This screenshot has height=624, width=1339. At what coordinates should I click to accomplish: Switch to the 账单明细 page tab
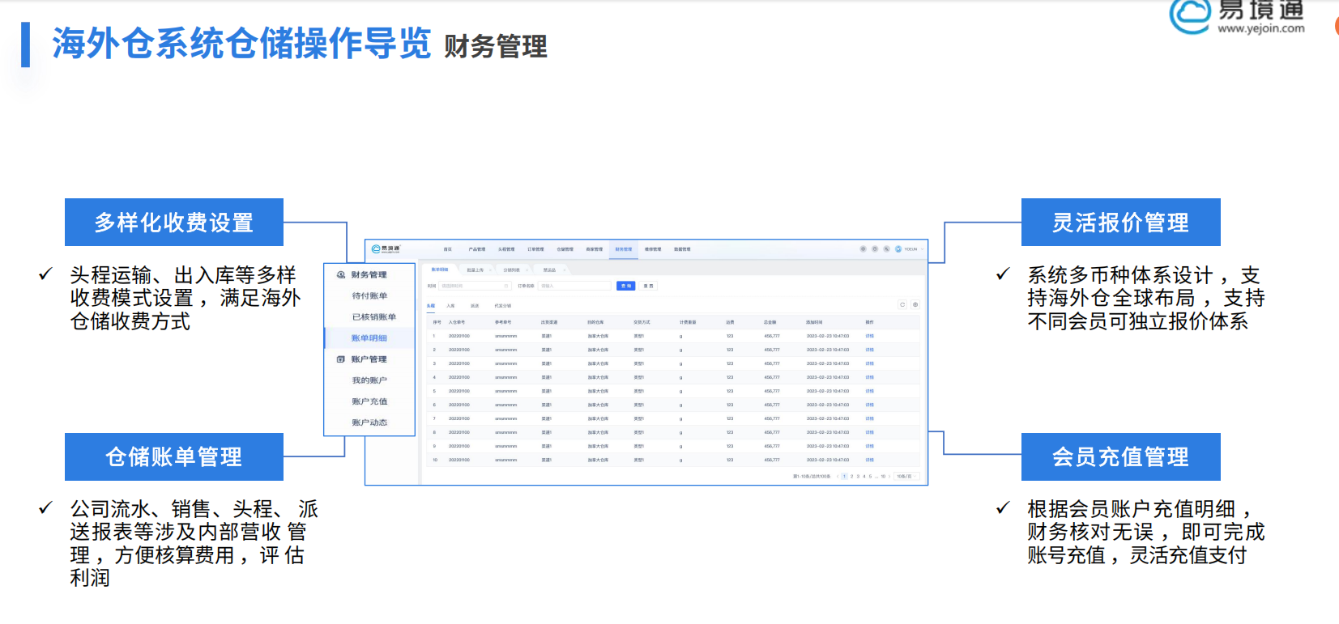(440, 270)
